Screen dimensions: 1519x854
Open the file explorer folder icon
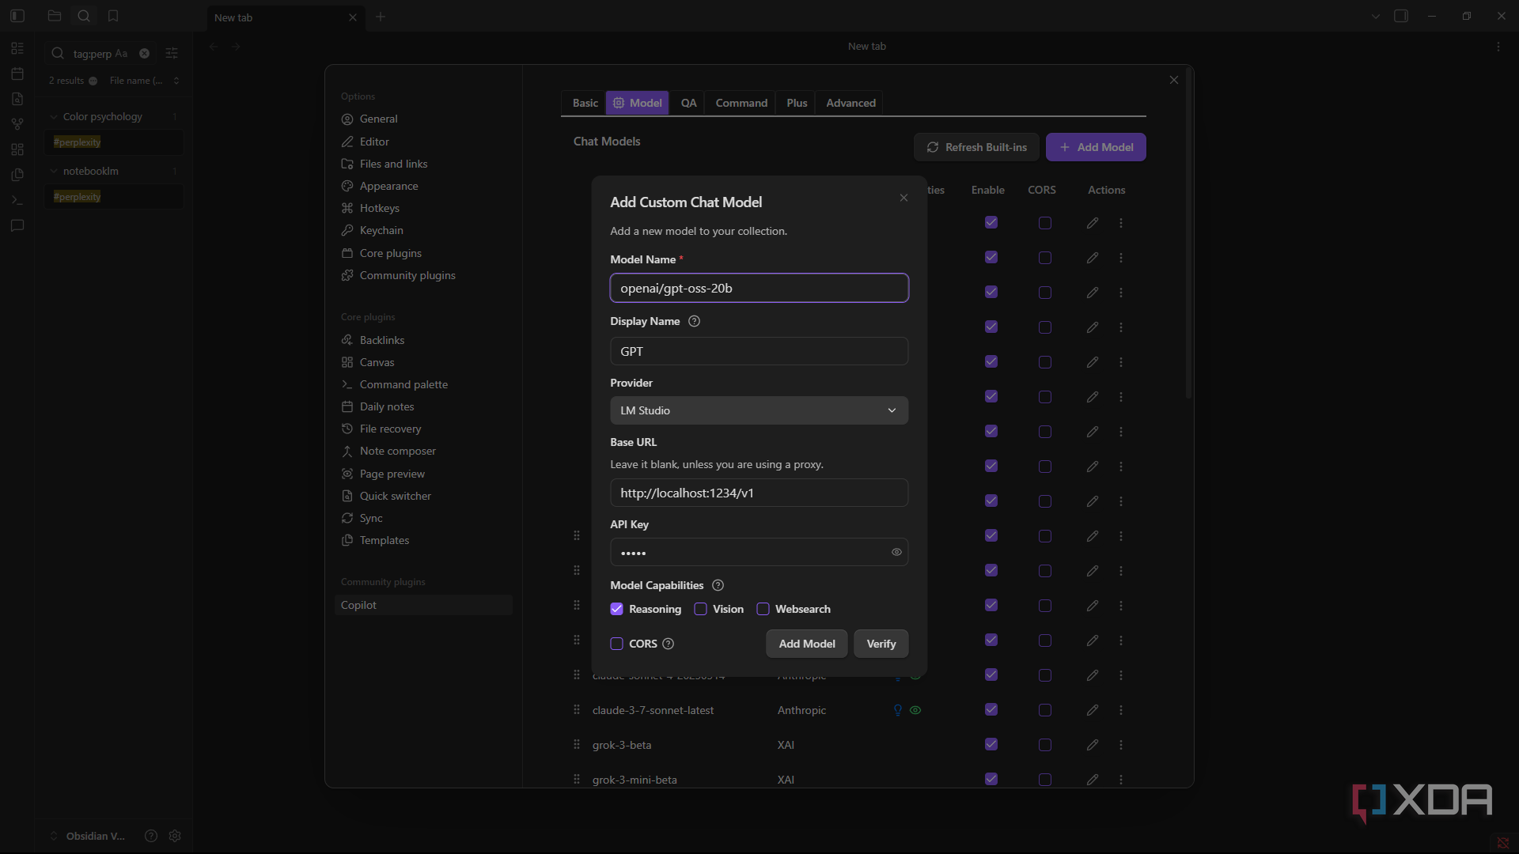(x=55, y=16)
